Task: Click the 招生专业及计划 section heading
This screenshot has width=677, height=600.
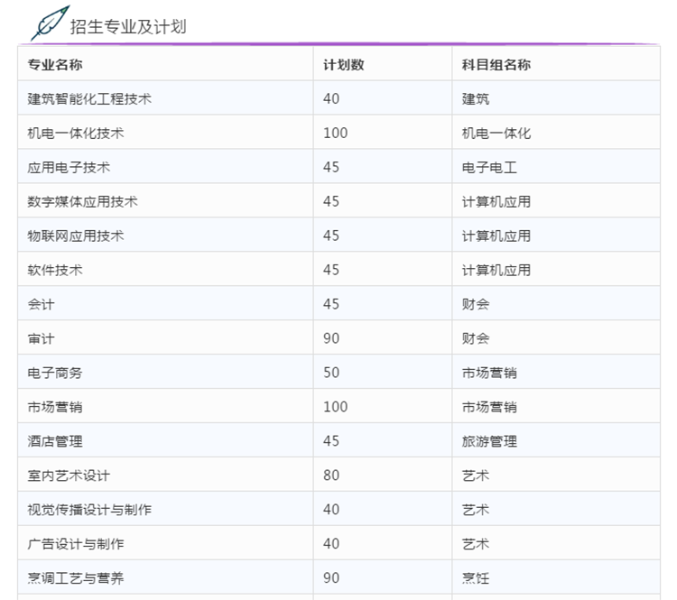Action: click(x=128, y=26)
